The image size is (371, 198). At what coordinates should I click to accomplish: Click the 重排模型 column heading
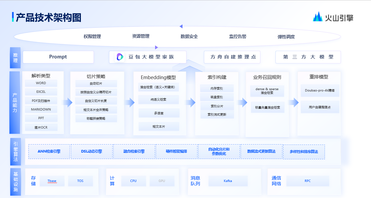(319, 77)
